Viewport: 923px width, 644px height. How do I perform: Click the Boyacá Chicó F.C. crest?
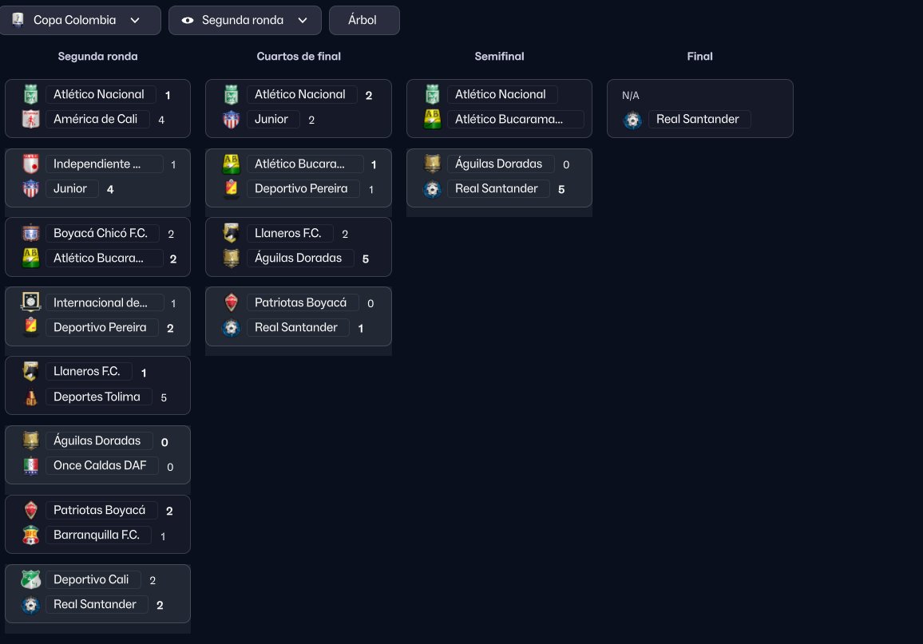pyautogui.click(x=30, y=233)
